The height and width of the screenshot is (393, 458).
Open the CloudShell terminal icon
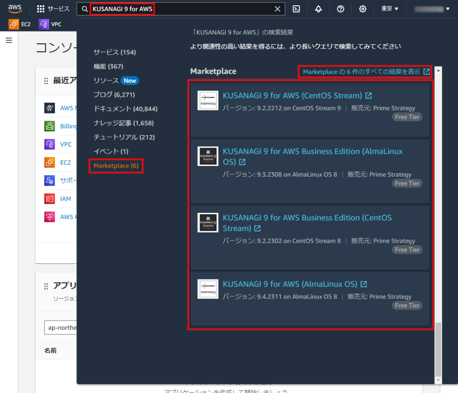(x=296, y=9)
